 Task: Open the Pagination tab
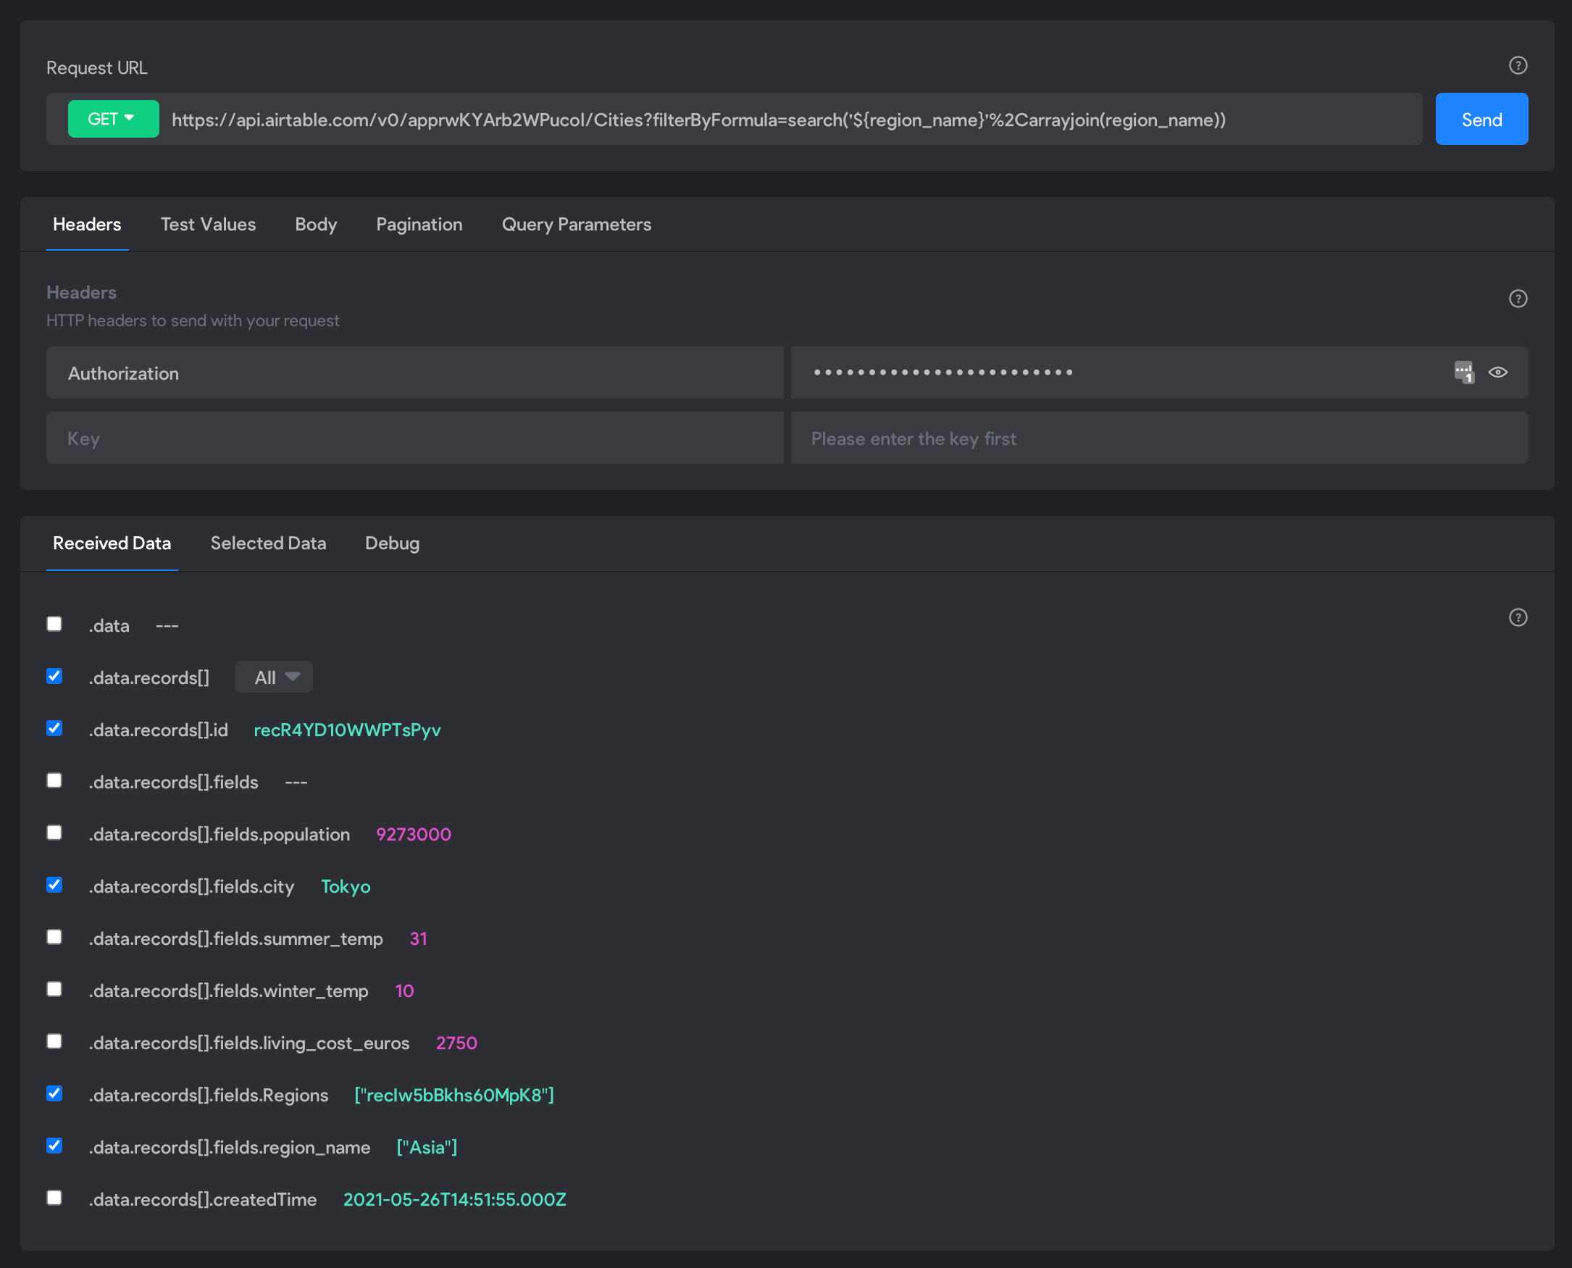pyautogui.click(x=419, y=225)
